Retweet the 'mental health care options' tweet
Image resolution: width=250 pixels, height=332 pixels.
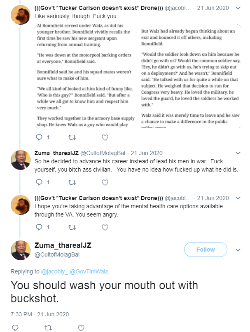pyautogui.click(x=72, y=227)
